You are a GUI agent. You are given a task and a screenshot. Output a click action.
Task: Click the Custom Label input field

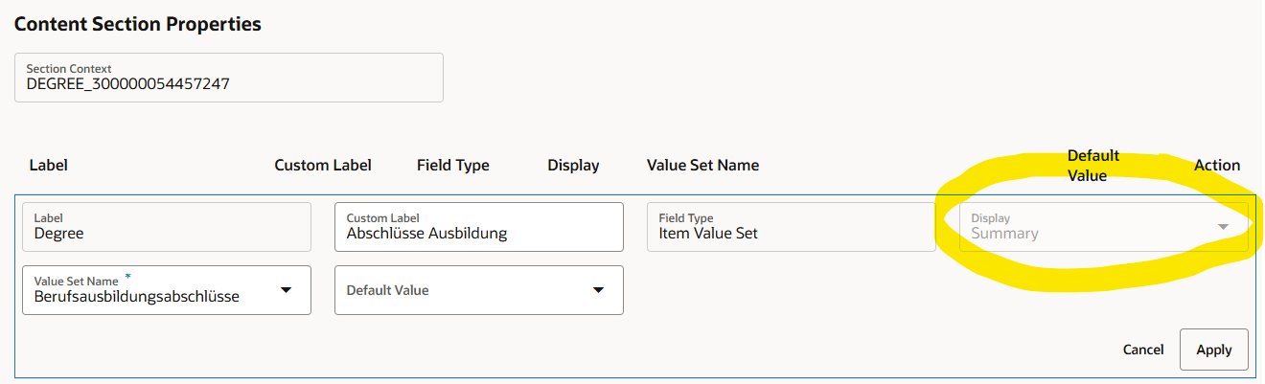point(479,227)
